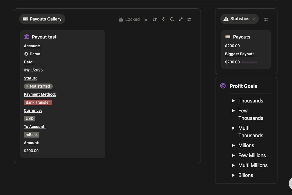Viewport: 292px width, 195px height.
Task: Expand the Bilions toggle
Action: [x=233, y=175]
